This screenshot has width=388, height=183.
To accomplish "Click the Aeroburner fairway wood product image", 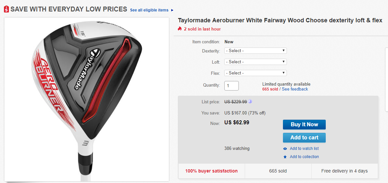I will point(87,99).
